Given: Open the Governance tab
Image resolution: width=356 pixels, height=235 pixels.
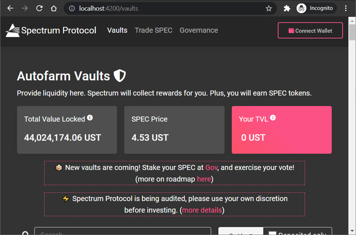Looking at the screenshot, I should 199,30.
